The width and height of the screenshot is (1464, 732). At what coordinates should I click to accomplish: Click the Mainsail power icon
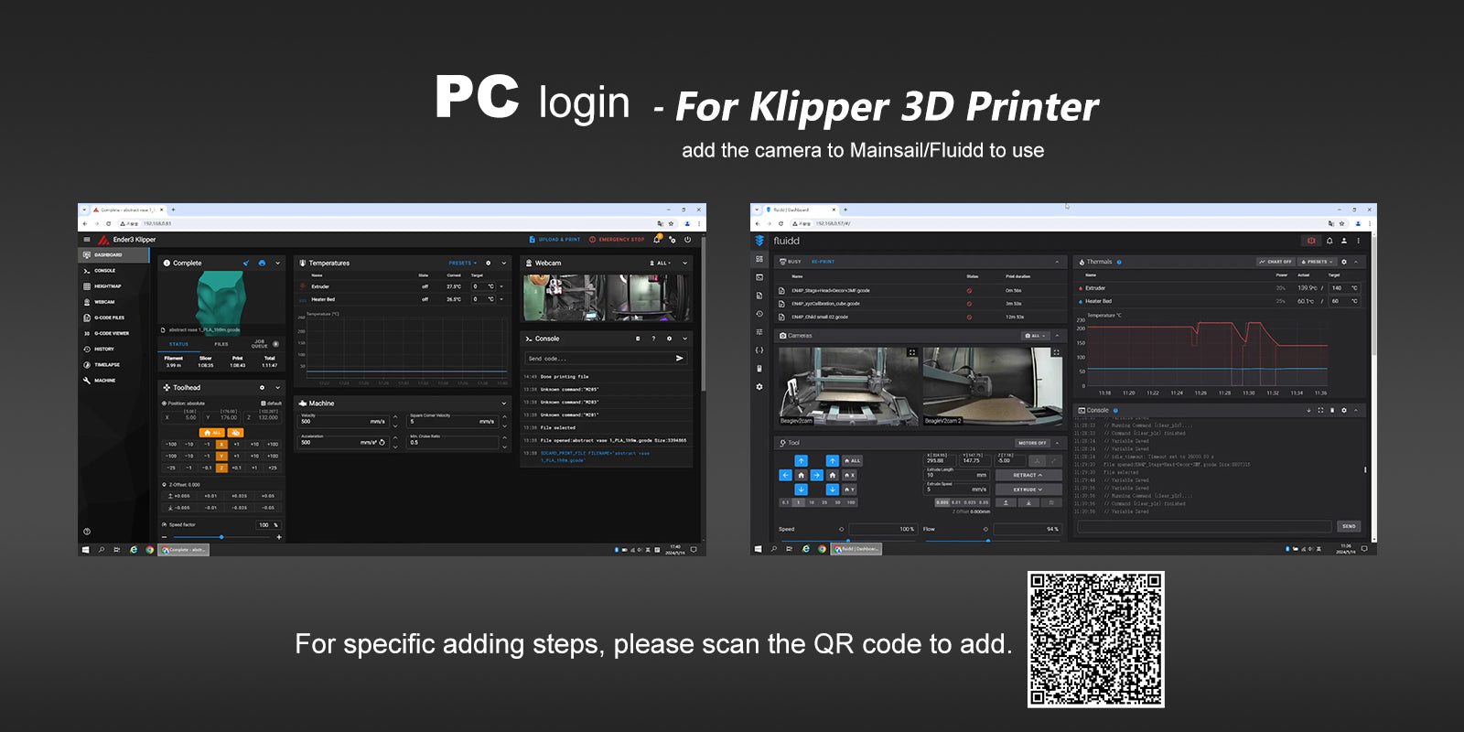(x=687, y=240)
